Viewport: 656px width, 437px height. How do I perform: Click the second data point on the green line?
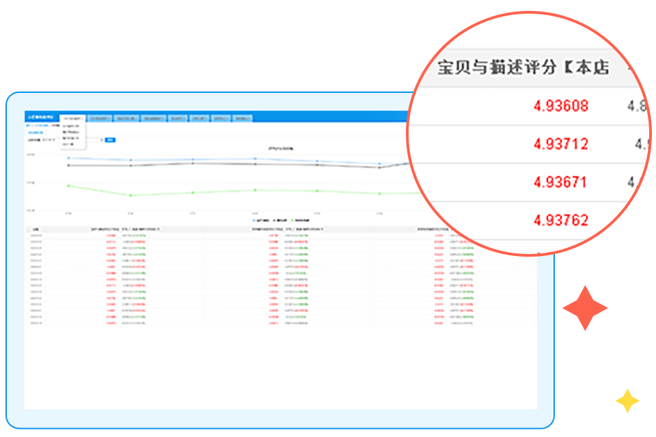[x=131, y=195]
